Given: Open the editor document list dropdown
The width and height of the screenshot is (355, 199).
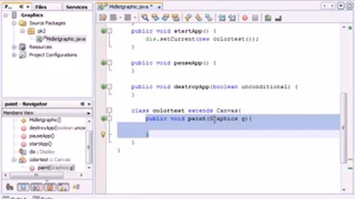Looking at the screenshot, I should click(341, 6).
